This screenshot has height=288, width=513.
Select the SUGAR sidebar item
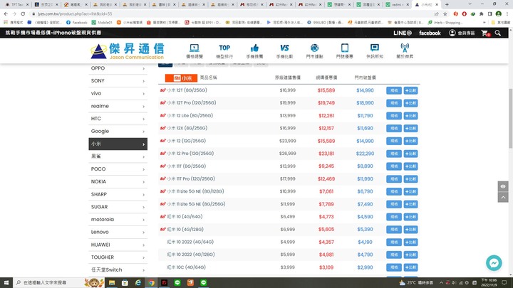[x=118, y=207]
